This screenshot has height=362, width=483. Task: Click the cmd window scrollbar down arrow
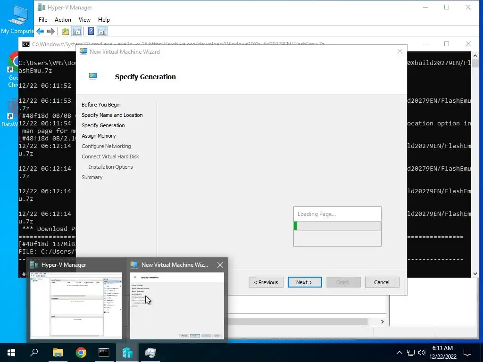(x=475, y=274)
